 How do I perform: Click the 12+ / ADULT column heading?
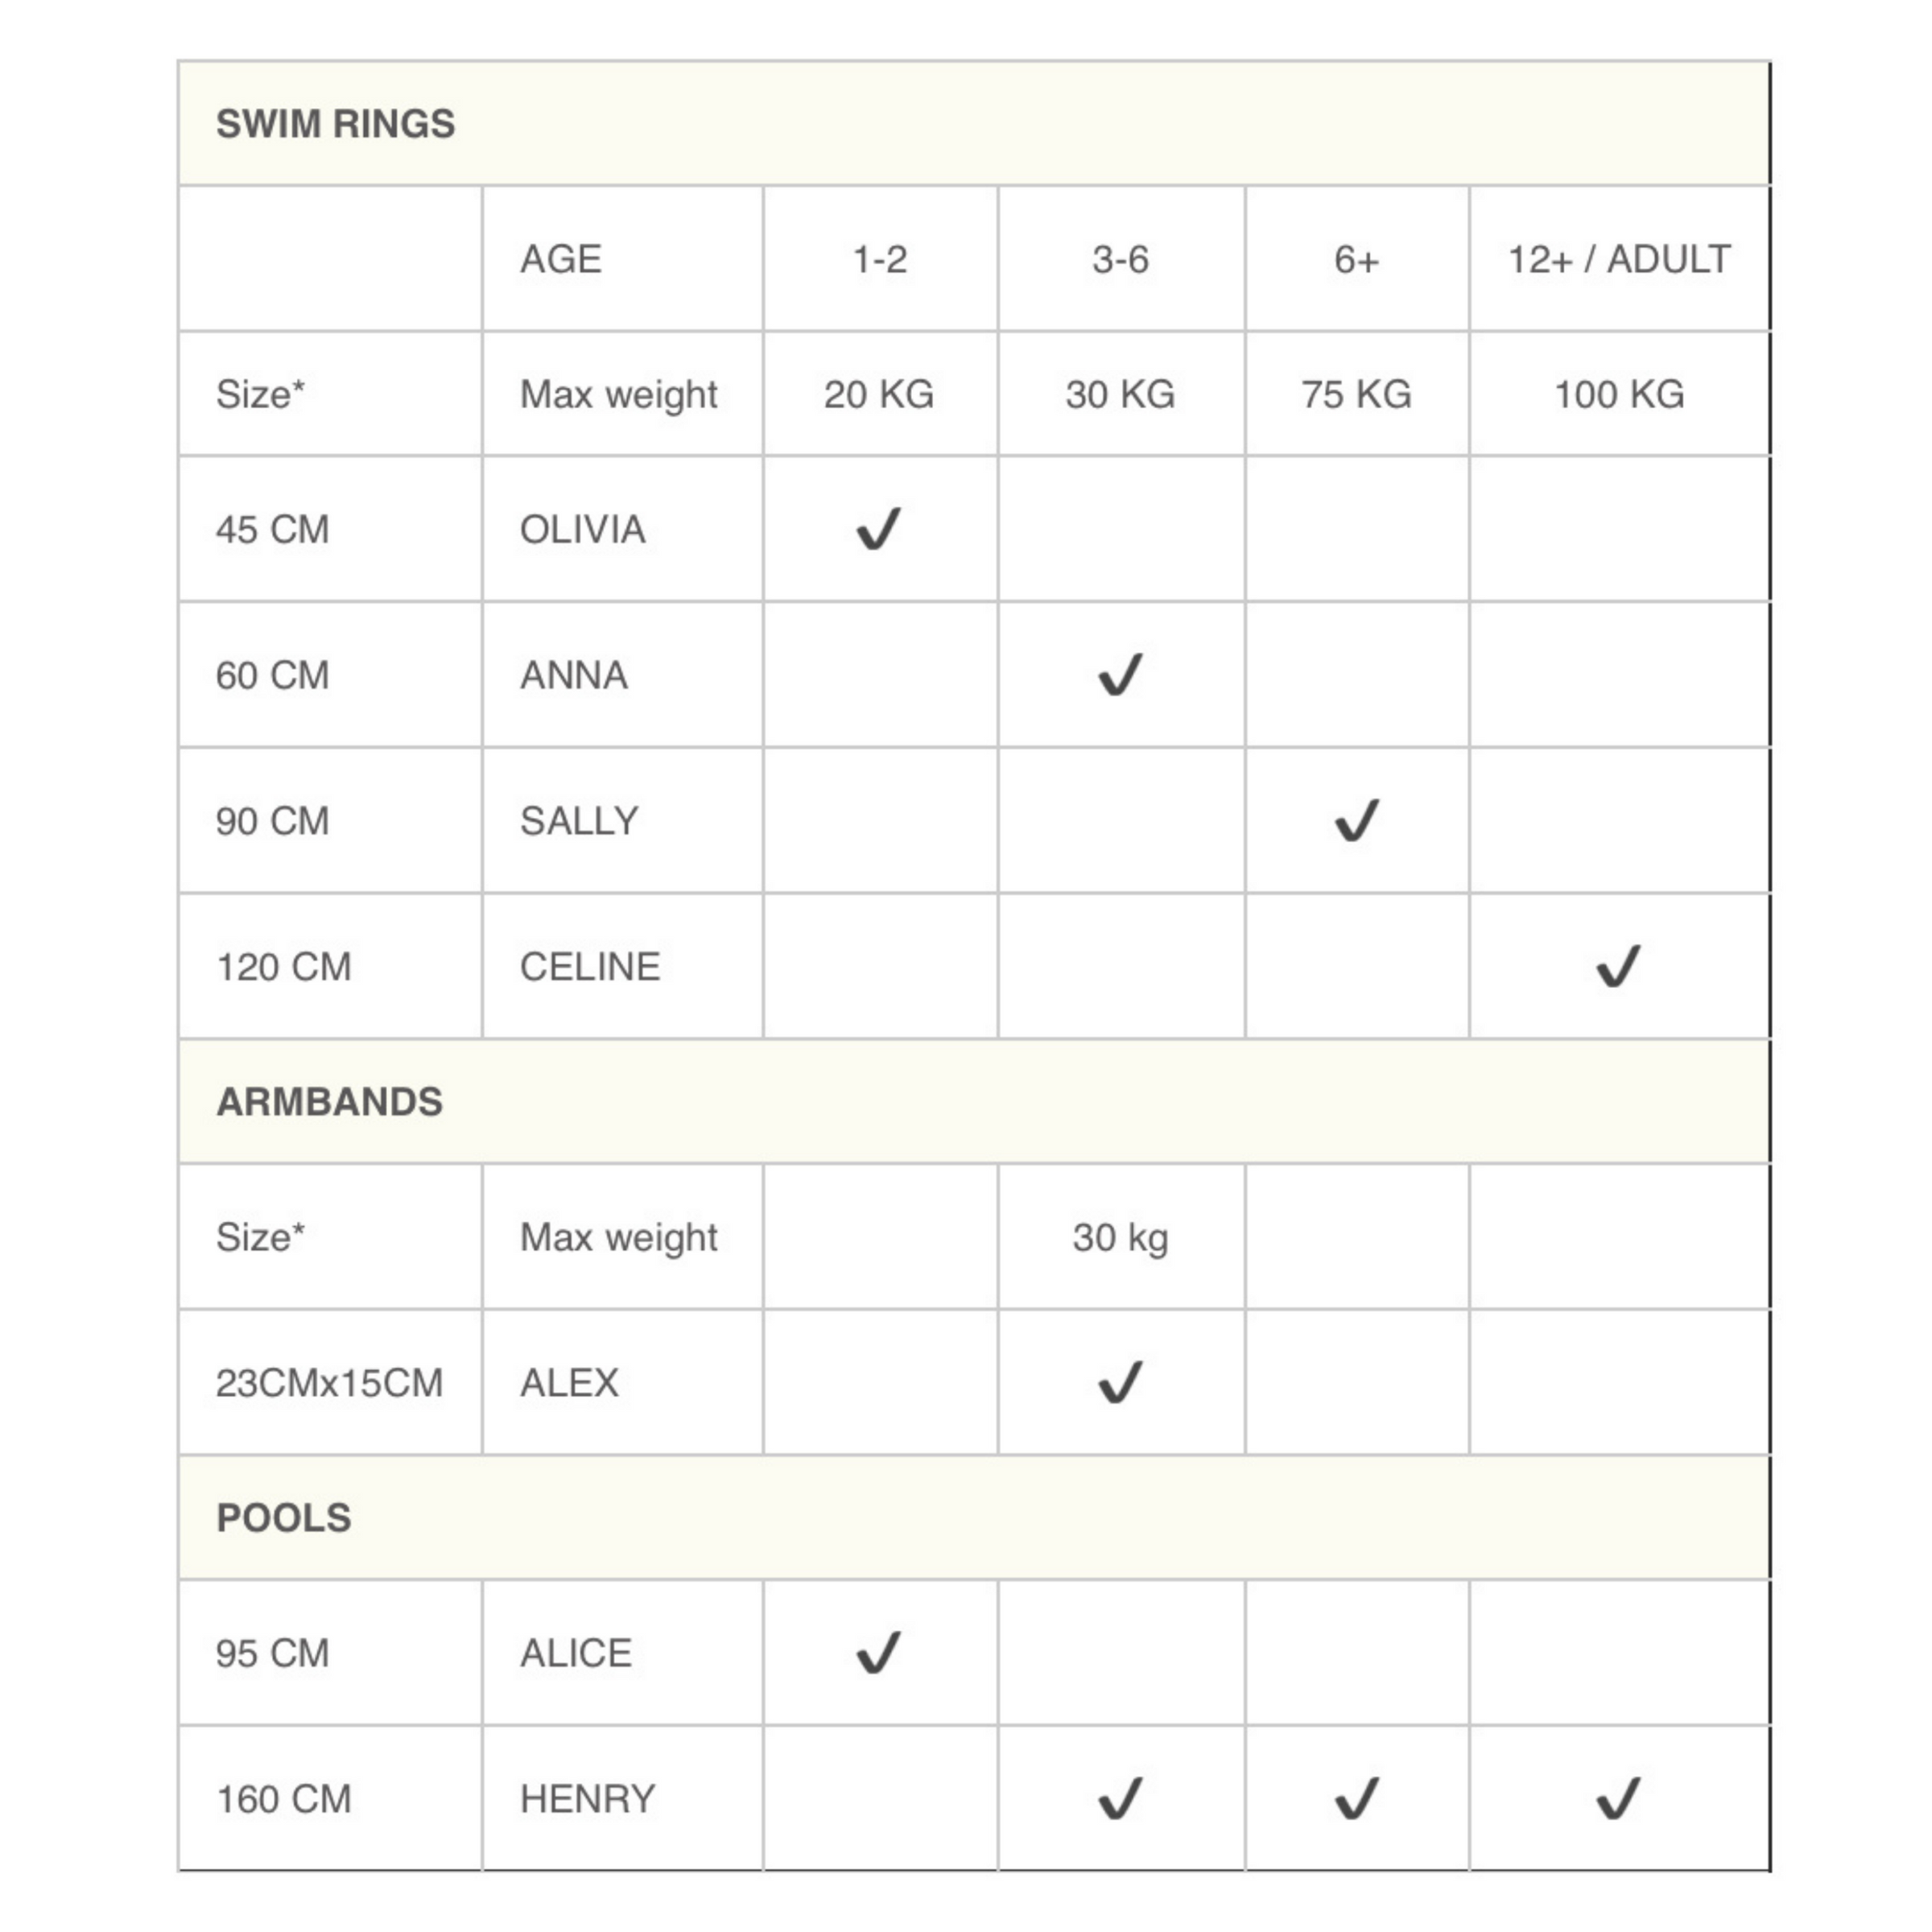pyautogui.click(x=1619, y=260)
